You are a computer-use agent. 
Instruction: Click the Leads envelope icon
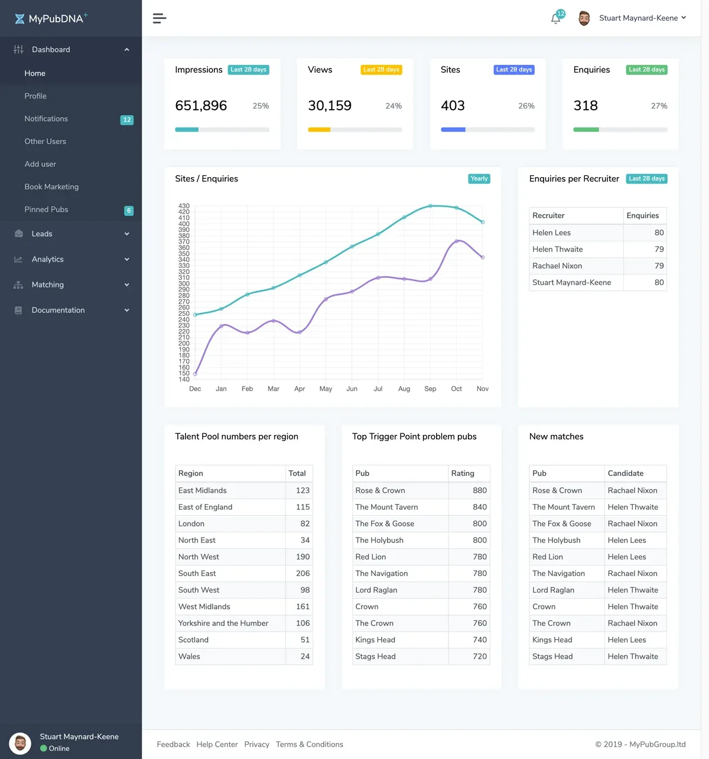click(x=18, y=234)
